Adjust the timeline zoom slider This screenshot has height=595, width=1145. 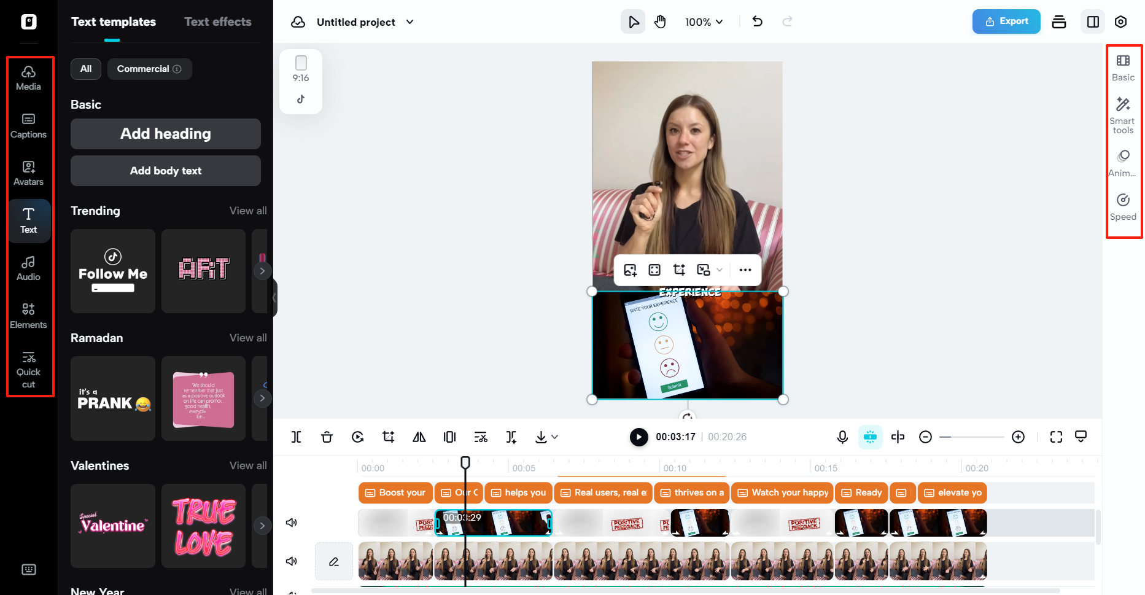tap(971, 437)
